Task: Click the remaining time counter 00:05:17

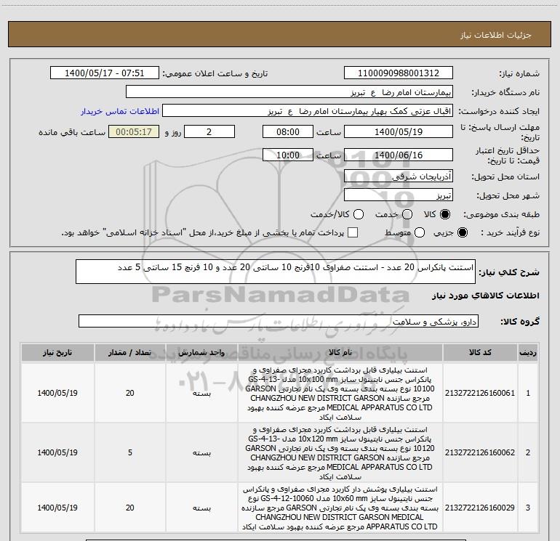Action: click(x=134, y=132)
